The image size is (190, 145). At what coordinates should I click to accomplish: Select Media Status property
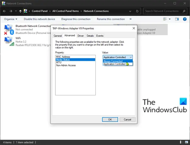[x=75, y=60]
